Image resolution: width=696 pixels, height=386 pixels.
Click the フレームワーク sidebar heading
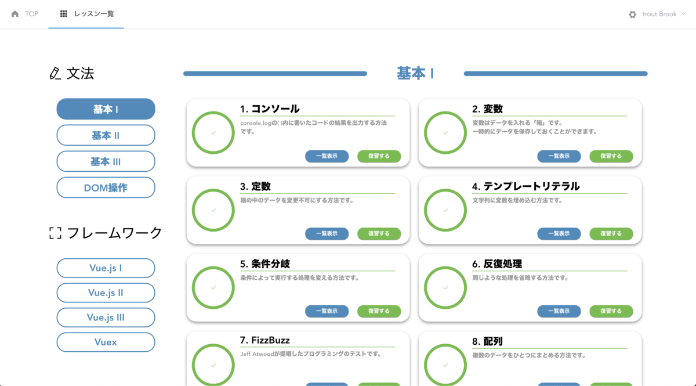[x=115, y=233]
